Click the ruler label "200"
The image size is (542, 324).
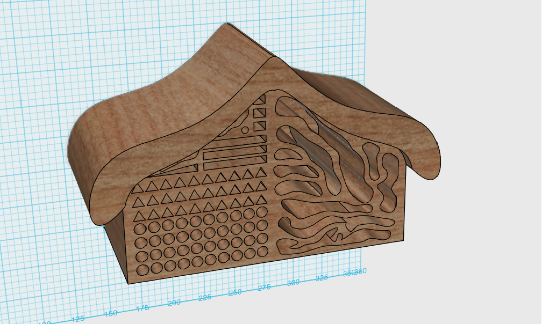tap(174, 303)
